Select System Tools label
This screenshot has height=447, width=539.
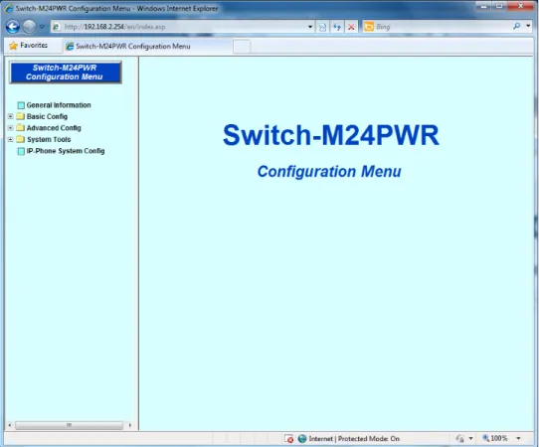point(49,139)
